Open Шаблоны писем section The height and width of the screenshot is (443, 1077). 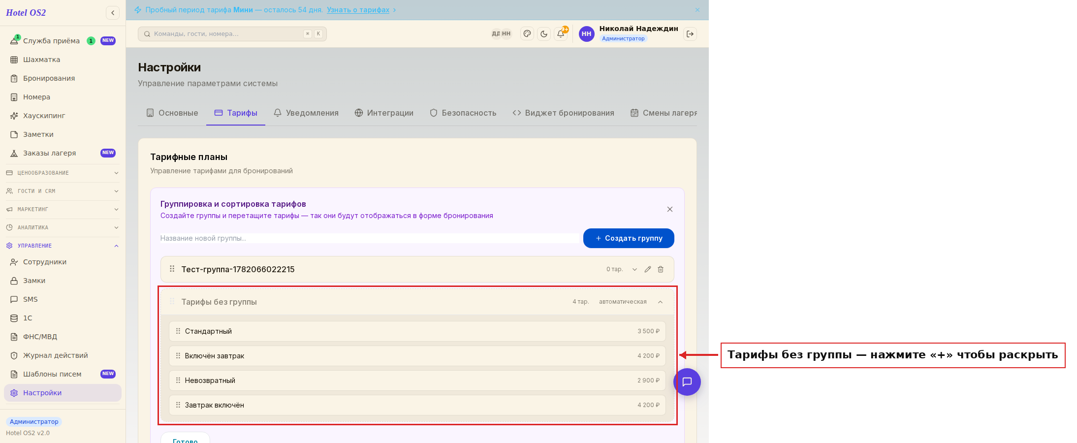pyautogui.click(x=63, y=374)
